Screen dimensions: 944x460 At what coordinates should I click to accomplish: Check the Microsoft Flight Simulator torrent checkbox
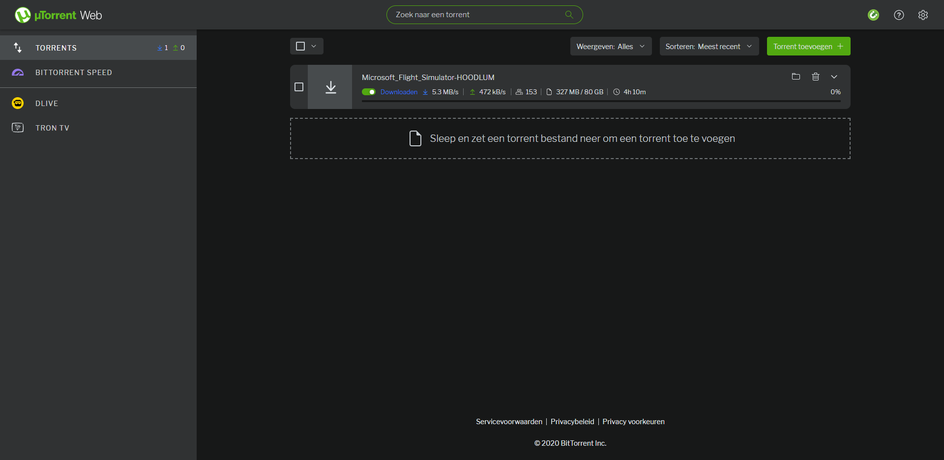pyautogui.click(x=299, y=87)
